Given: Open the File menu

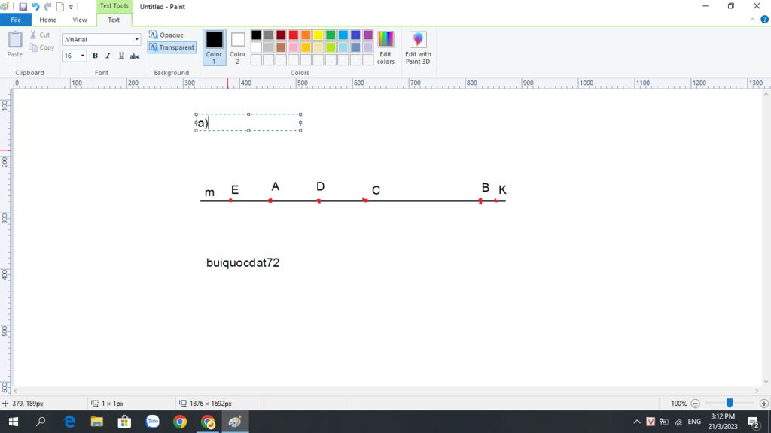Looking at the screenshot, I should (15, 20).
